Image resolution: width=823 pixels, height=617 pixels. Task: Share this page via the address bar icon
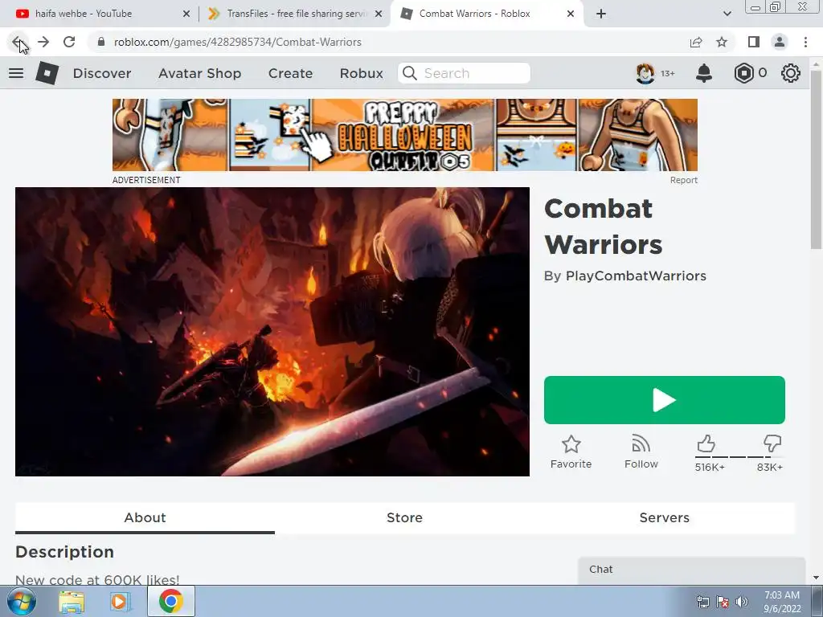pyautogui.click(x=696, y=42)
